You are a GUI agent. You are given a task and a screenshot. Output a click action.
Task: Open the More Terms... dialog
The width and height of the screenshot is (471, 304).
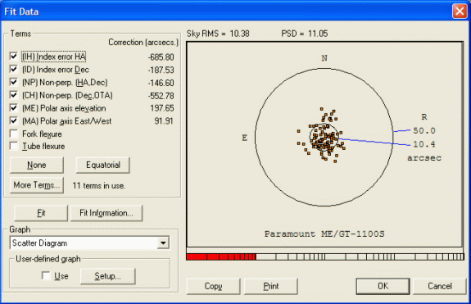(37, 185)
